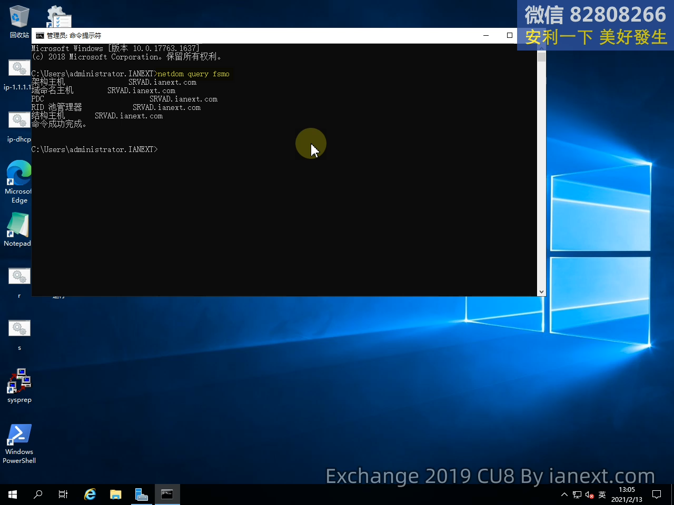Open Task View

[x=63, y=494]
